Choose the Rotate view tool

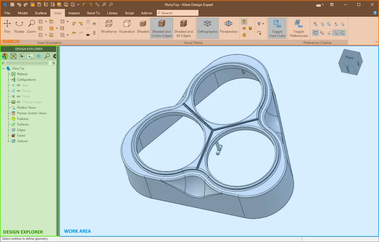19,27
